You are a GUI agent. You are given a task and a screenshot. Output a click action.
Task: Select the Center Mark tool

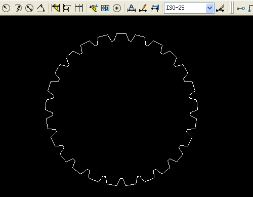click(x=117, y=8)
